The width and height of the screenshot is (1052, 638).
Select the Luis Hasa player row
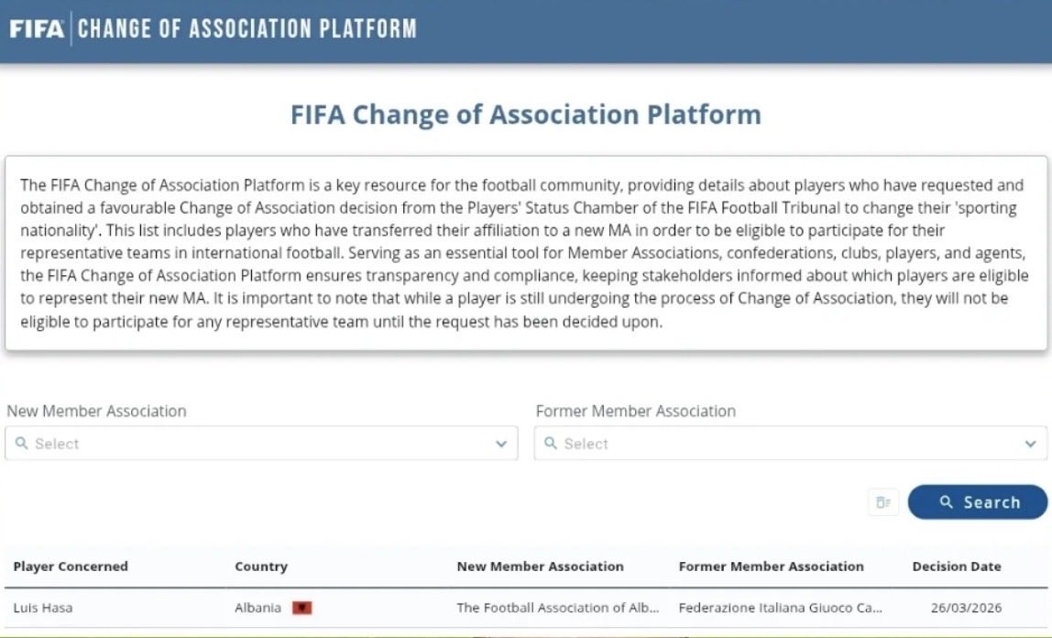43,608
